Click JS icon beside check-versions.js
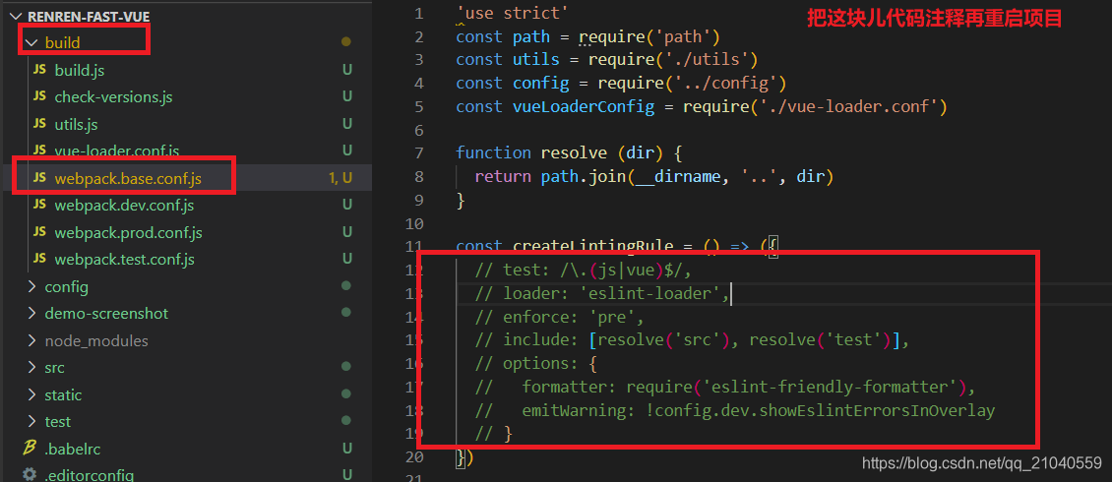The image size is (1112, 482). tap(40, 96)
